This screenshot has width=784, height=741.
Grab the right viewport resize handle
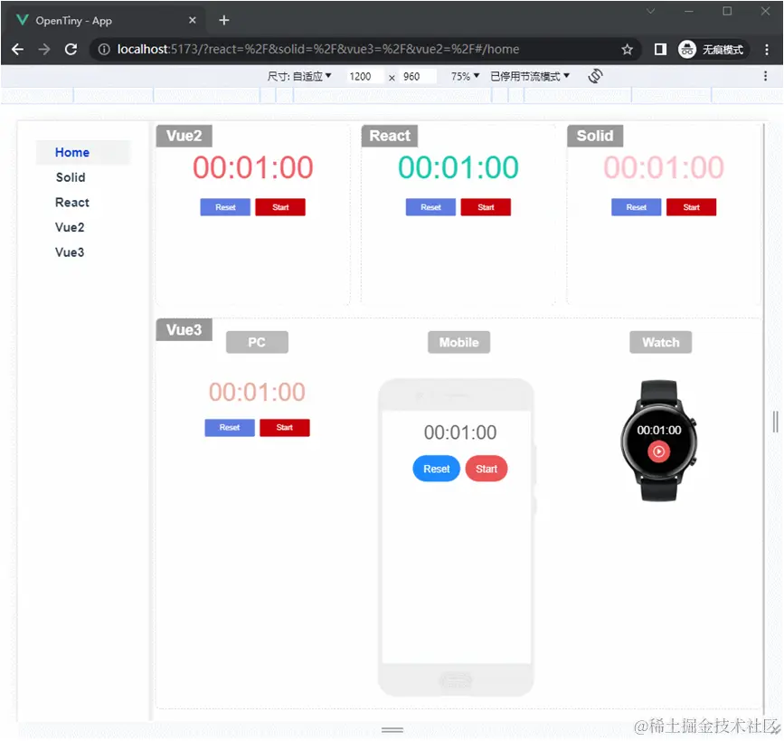[775, 422]
